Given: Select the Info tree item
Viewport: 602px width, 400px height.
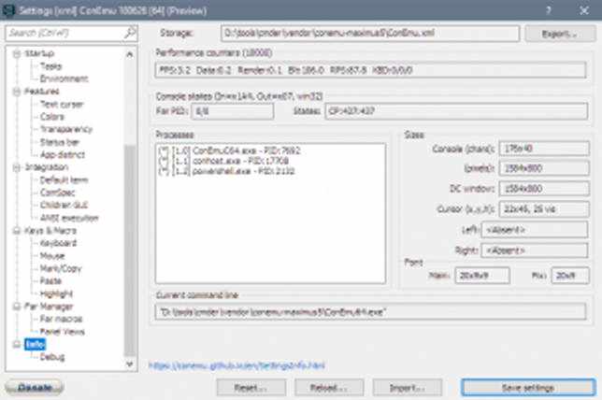Looking at the screenshot, I should coord(35,344).
